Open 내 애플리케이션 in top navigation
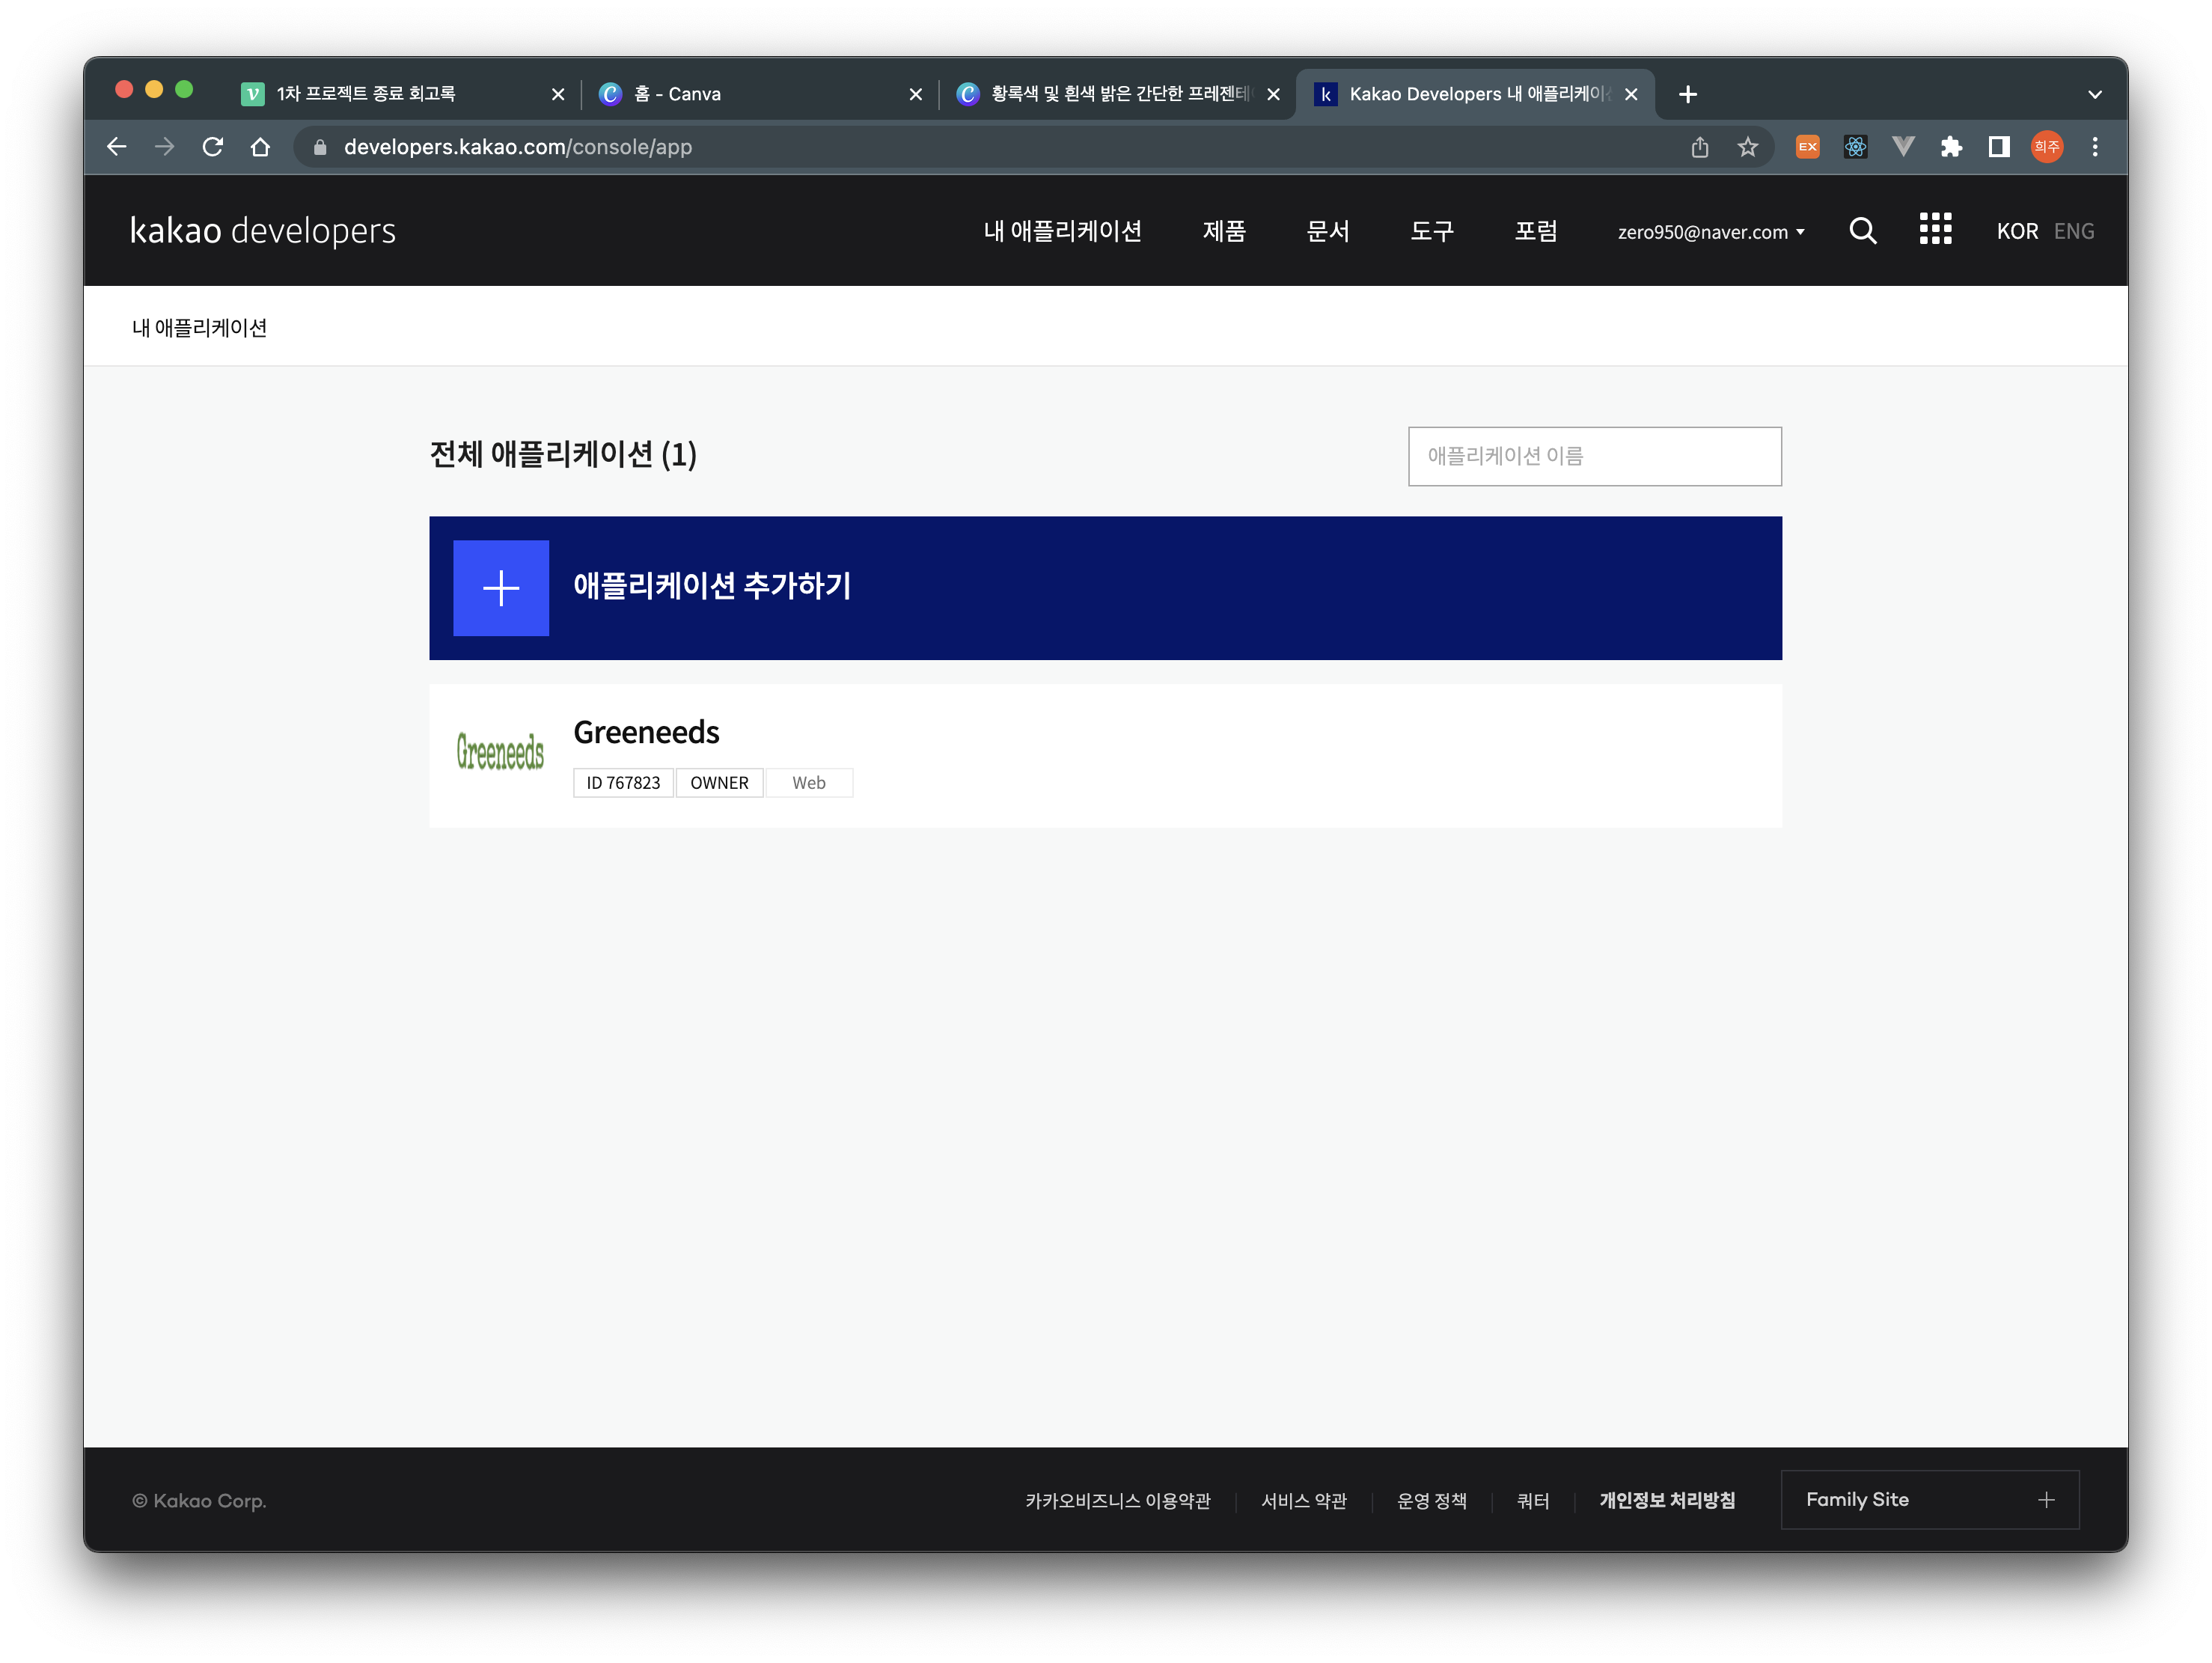Screen dimensions: 2212x1663 point(1062,231)
